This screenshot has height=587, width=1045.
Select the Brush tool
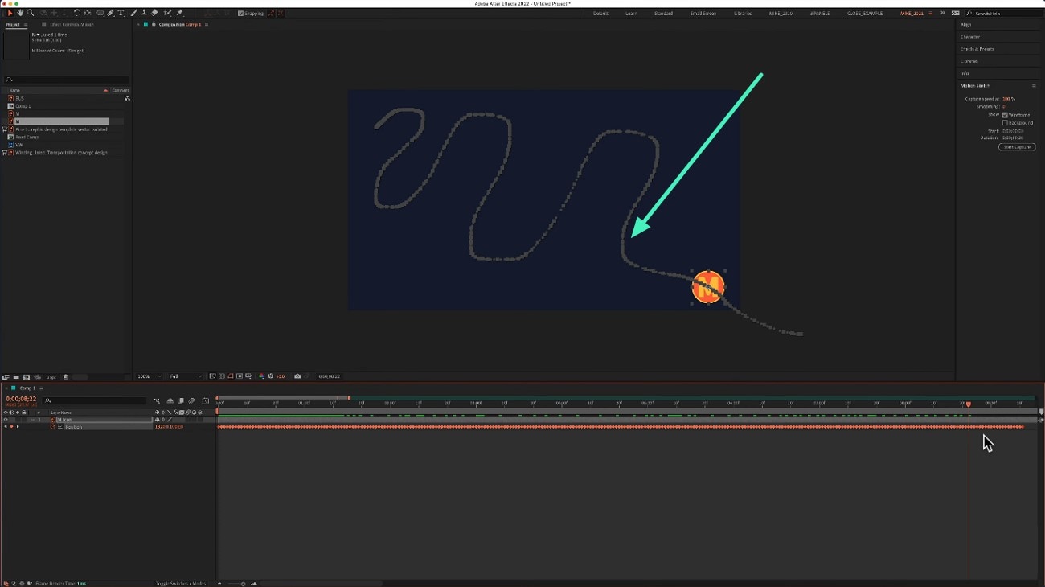point(134,13)
